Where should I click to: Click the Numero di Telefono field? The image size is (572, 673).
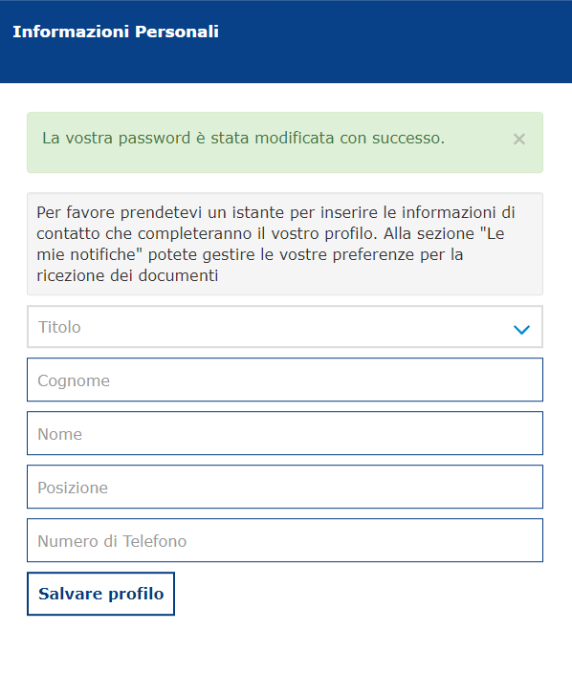[x=285, y=540]
